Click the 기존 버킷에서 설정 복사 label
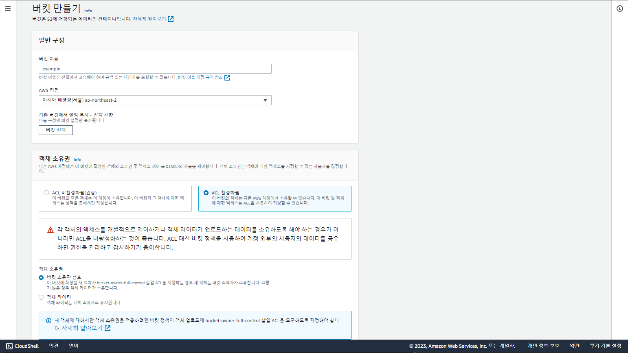The height and width of the screenshot is (353, 628). click(76, 115)
